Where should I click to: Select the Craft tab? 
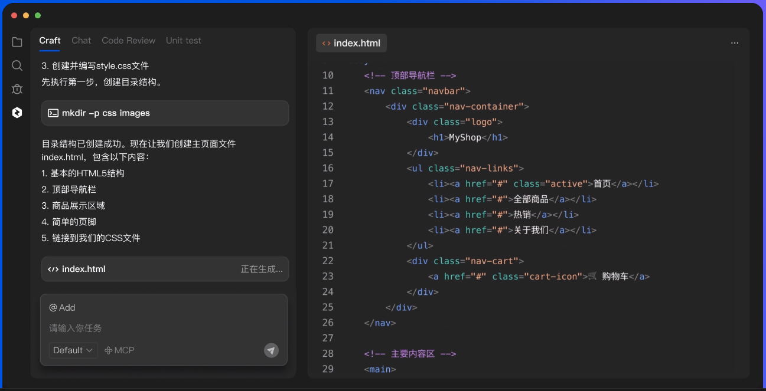[x=50, y=41]
